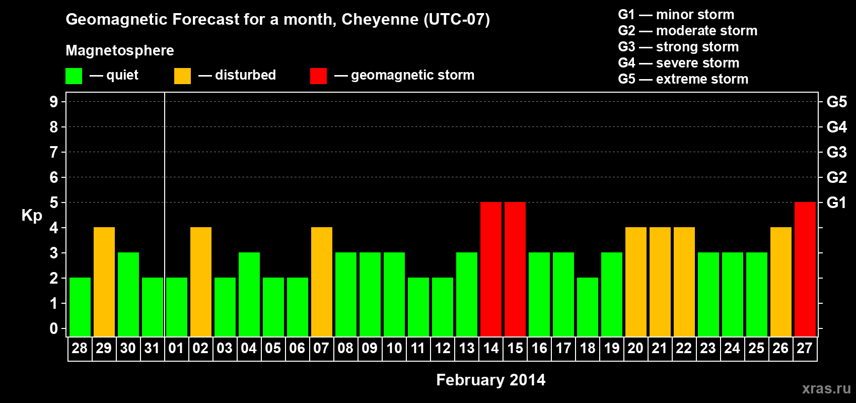Click the date label '10' on the axis
Viewport: 856px width, 403px height.
pos(394,349)
